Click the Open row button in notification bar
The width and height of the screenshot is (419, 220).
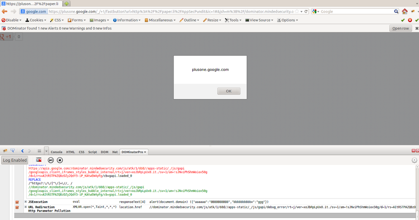[400, 28]
